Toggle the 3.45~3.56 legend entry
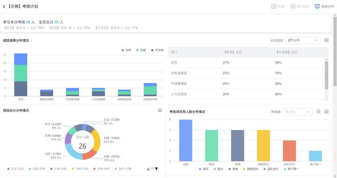This screenshot has width=337, height=178. [80, 169]
